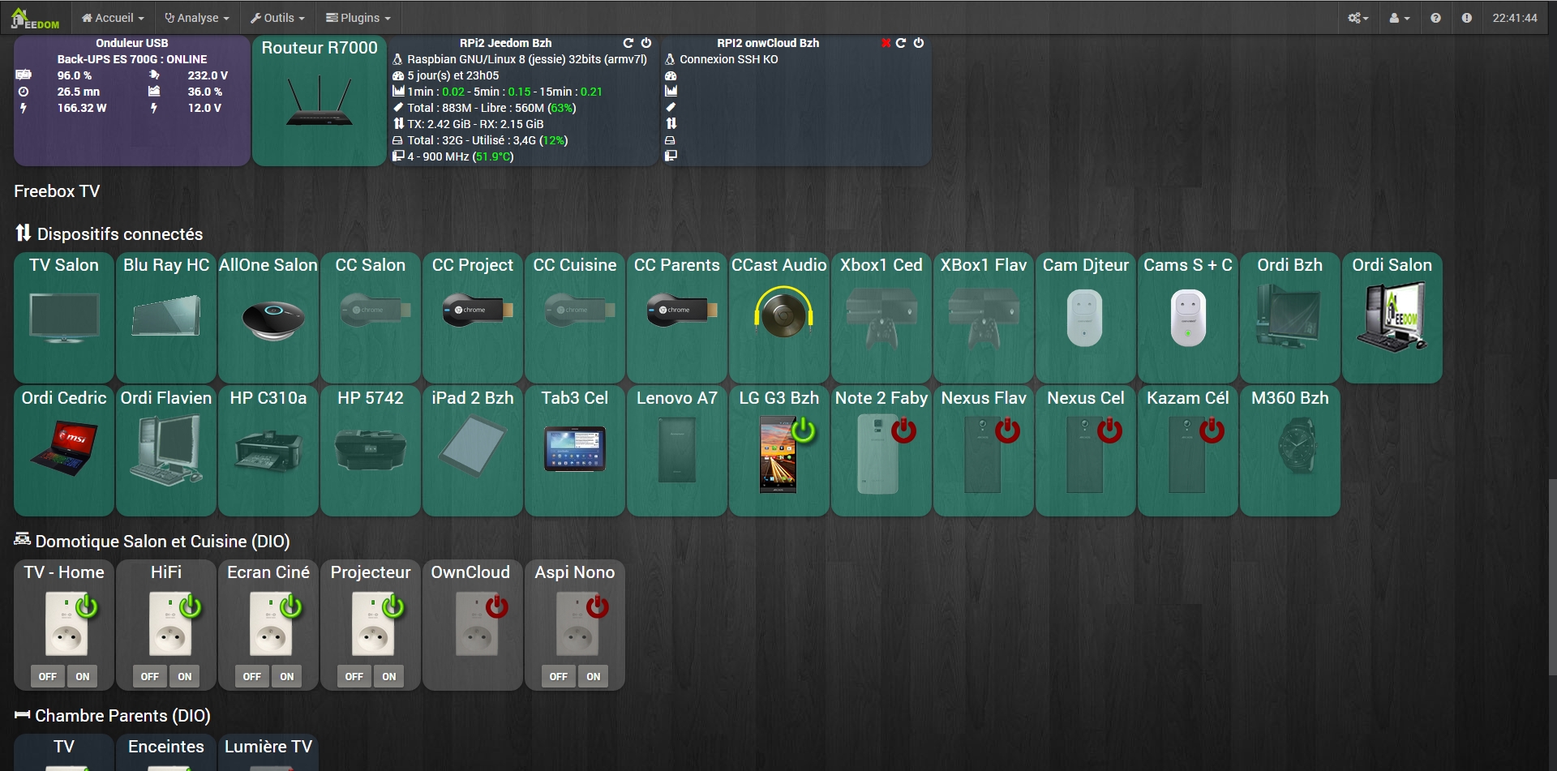The width and height of the screenshot is (1557, 771).
Task: Click the CC Parents chromecast icon
Action: pos(682,311)
